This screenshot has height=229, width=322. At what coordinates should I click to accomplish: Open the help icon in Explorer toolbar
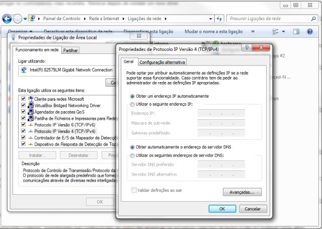click(310, 31)
